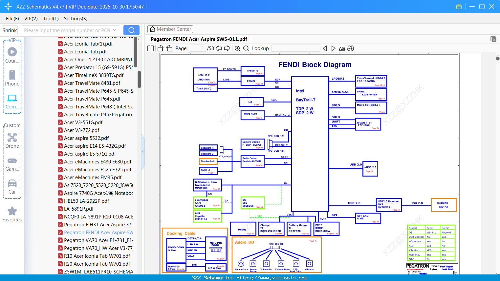Open the Game console category

coord(12,164)
